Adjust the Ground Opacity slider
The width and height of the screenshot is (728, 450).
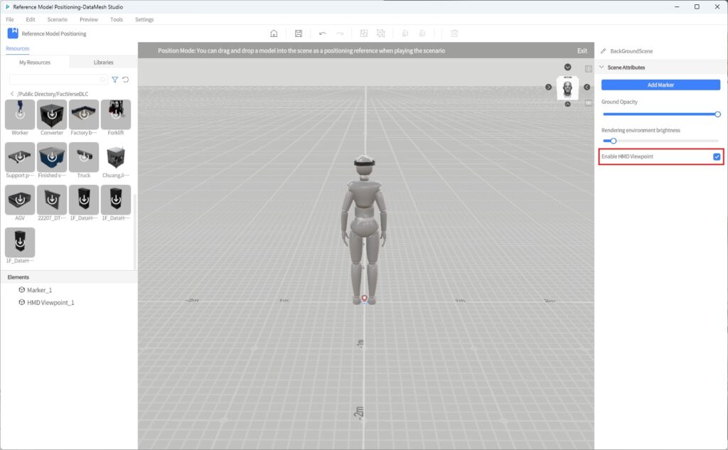click(x=717, y=113)
